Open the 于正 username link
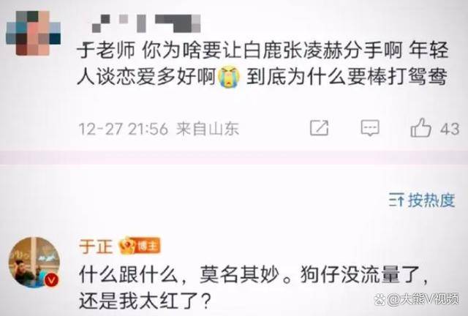The height and width of the screenshot is (316, 468). tap(96, 247)
